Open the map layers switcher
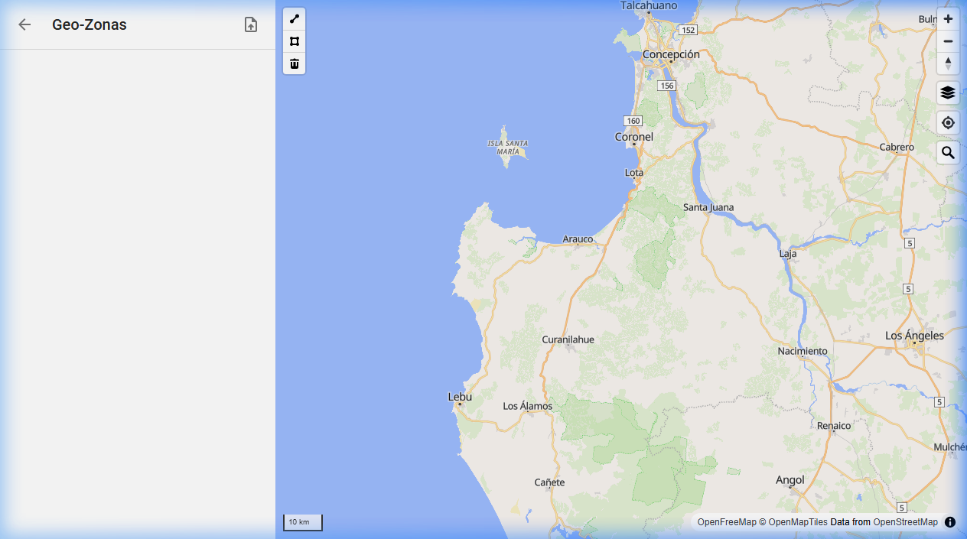Image resolution: width=967 pixels, height=539 pixels. 948,93
